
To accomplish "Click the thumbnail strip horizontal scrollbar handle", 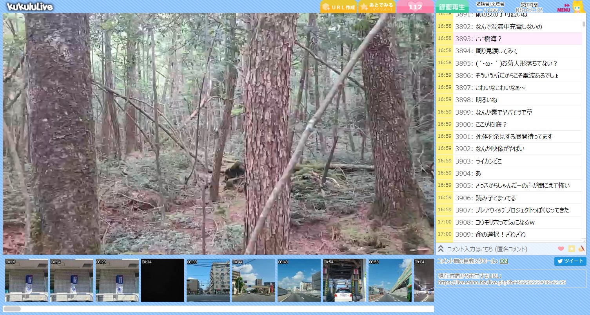I will coord(12,309).
